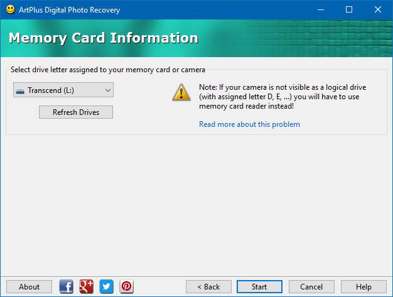The height and width of the screenshot is (297, 393).
Task: Expand the drive letter dropdown arrow
Action: point(108,90)
